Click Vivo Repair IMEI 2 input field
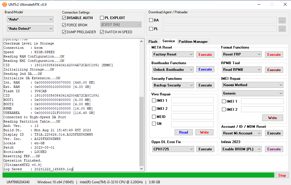This screenshot has height=185, width=291. [192, 108]
